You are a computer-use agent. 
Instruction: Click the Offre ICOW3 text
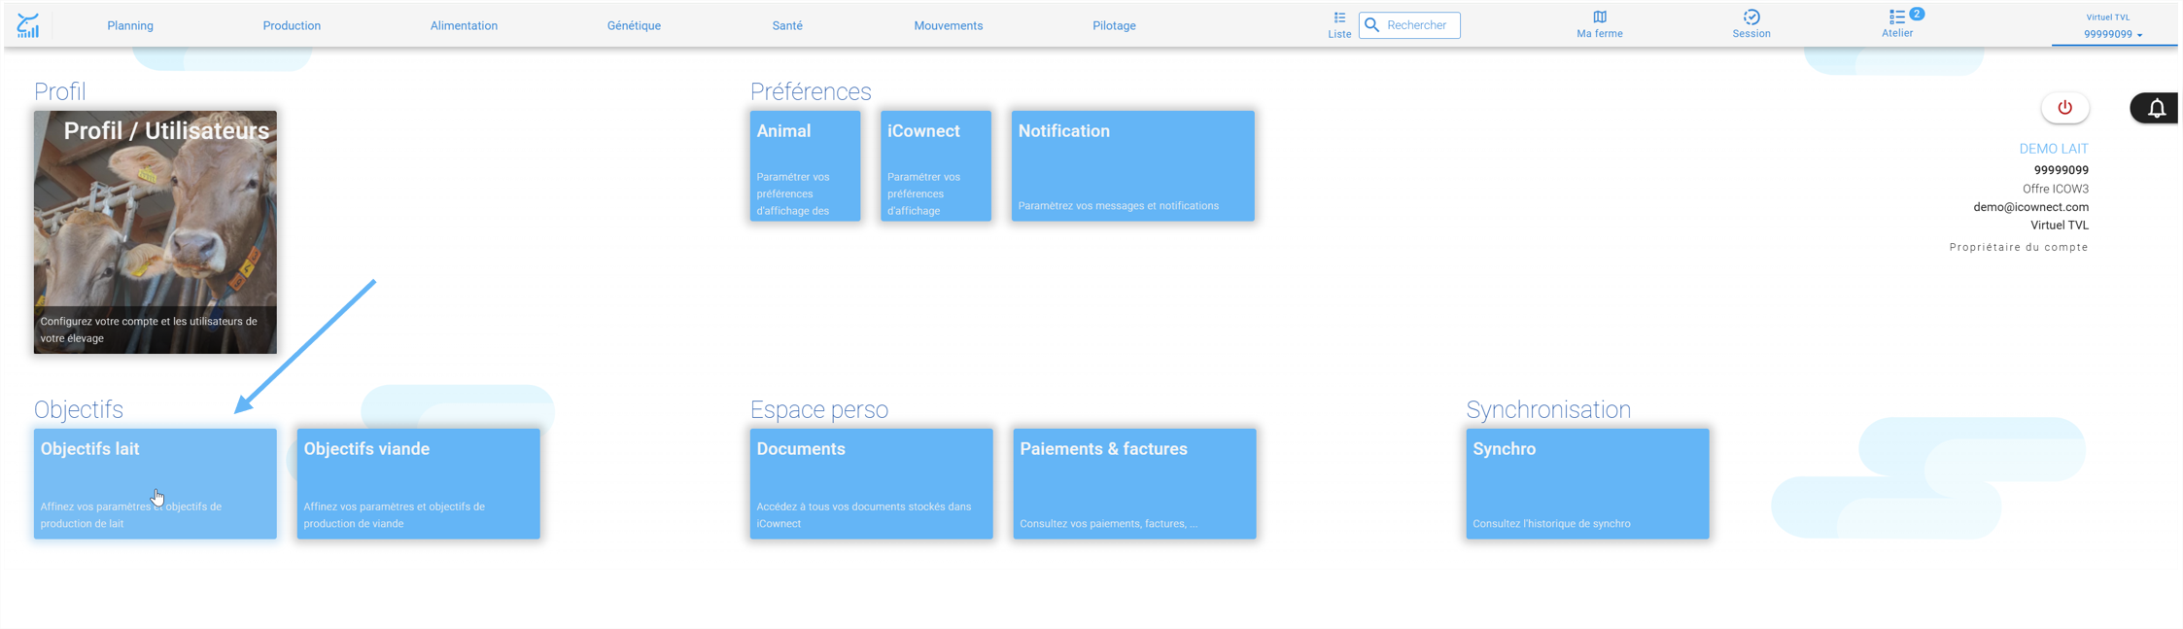(2056, 189)
